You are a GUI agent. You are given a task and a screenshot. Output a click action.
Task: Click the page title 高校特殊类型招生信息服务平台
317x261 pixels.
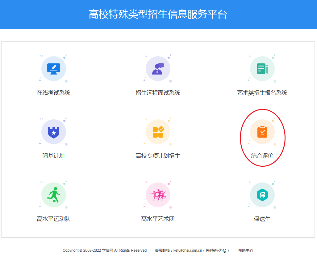coord(158,15)
